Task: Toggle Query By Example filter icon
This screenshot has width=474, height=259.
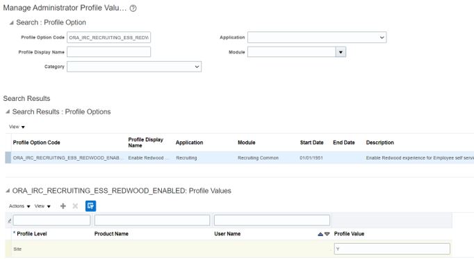Action: click(x=90, y=206)
